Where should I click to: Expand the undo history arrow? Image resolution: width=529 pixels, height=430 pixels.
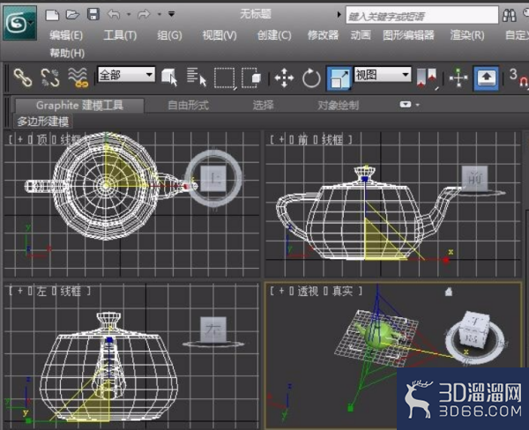(129, 14)
